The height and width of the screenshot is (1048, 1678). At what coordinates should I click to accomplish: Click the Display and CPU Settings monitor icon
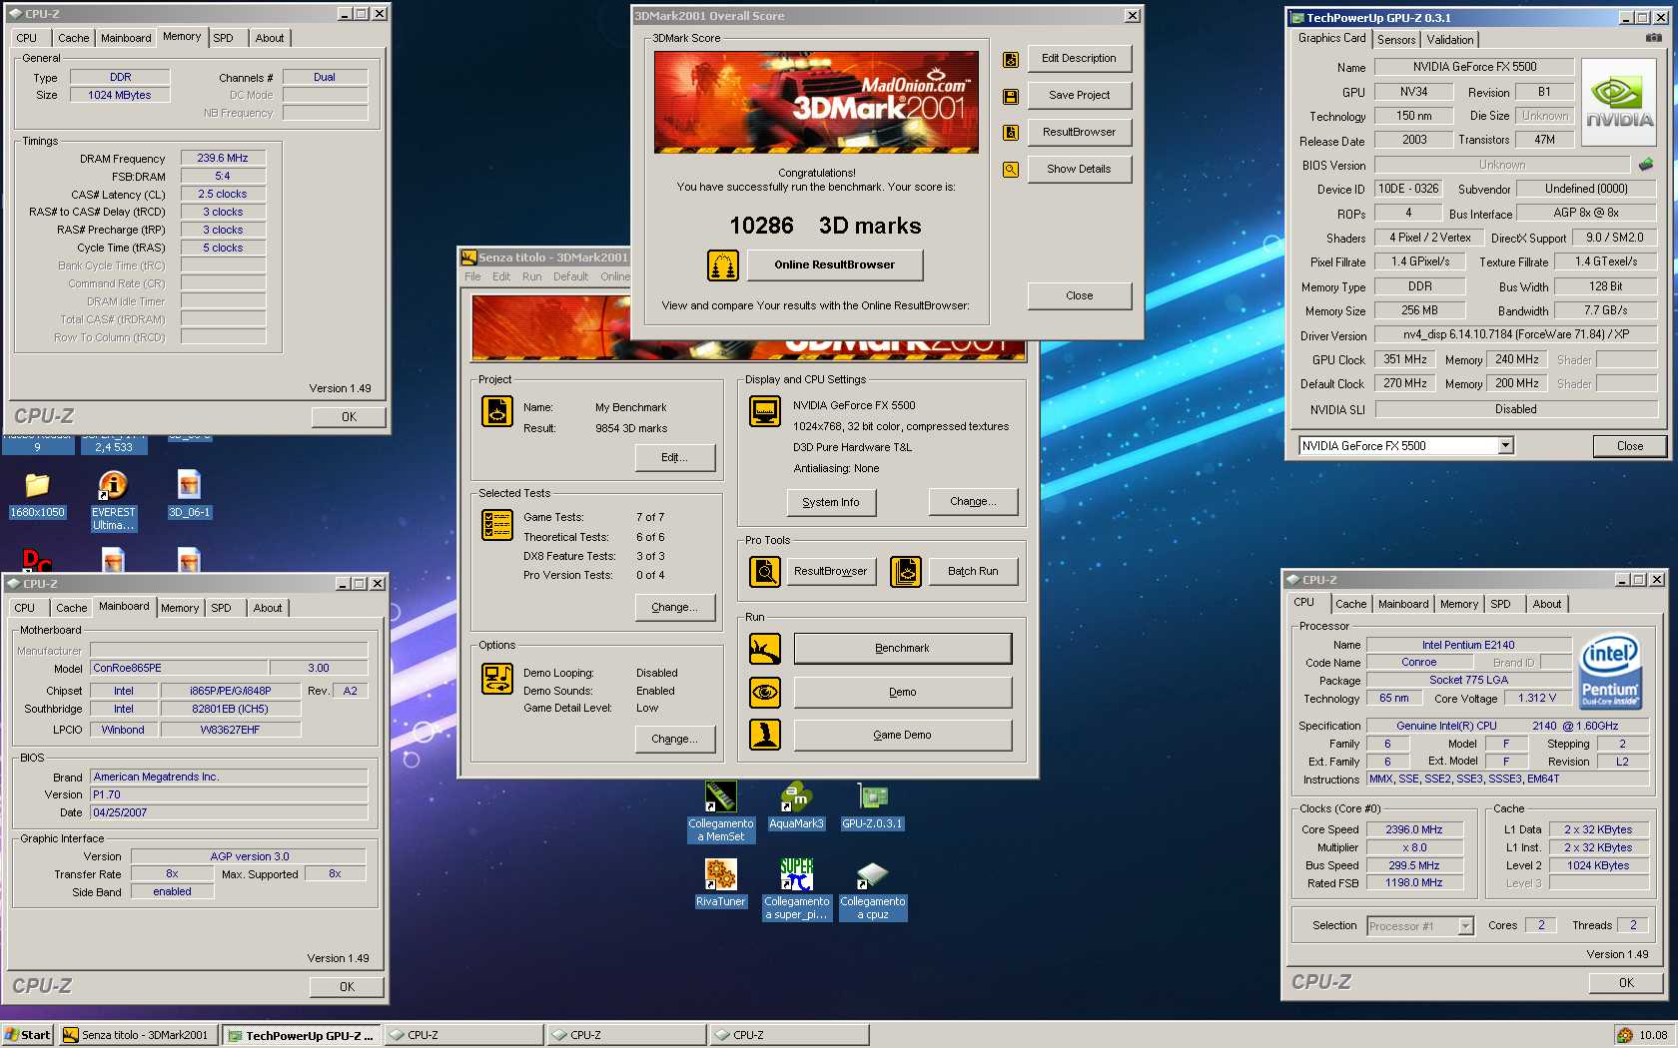tap(765, 411)
